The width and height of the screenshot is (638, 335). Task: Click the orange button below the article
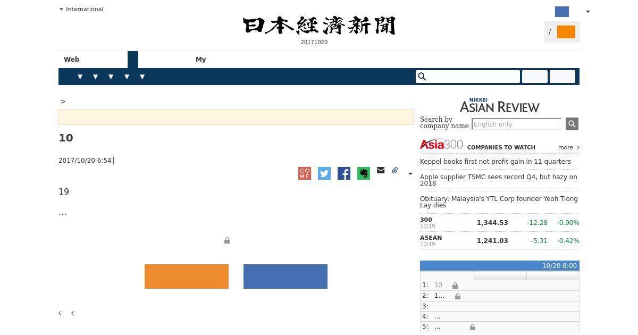tap(187, 277)
